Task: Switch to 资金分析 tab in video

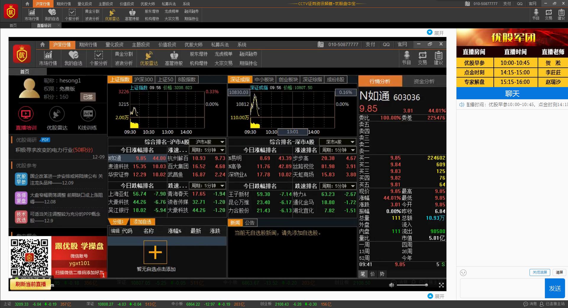Action: coord(424,81)
